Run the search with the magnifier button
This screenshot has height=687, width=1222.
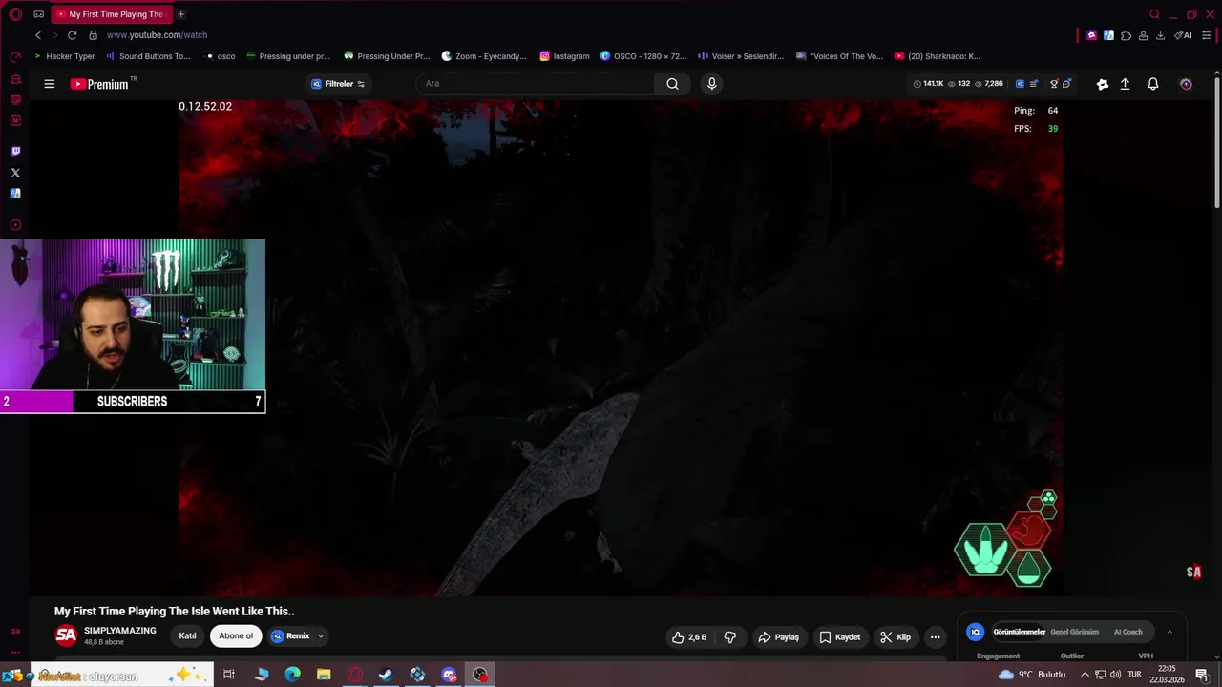coord(673,84)
